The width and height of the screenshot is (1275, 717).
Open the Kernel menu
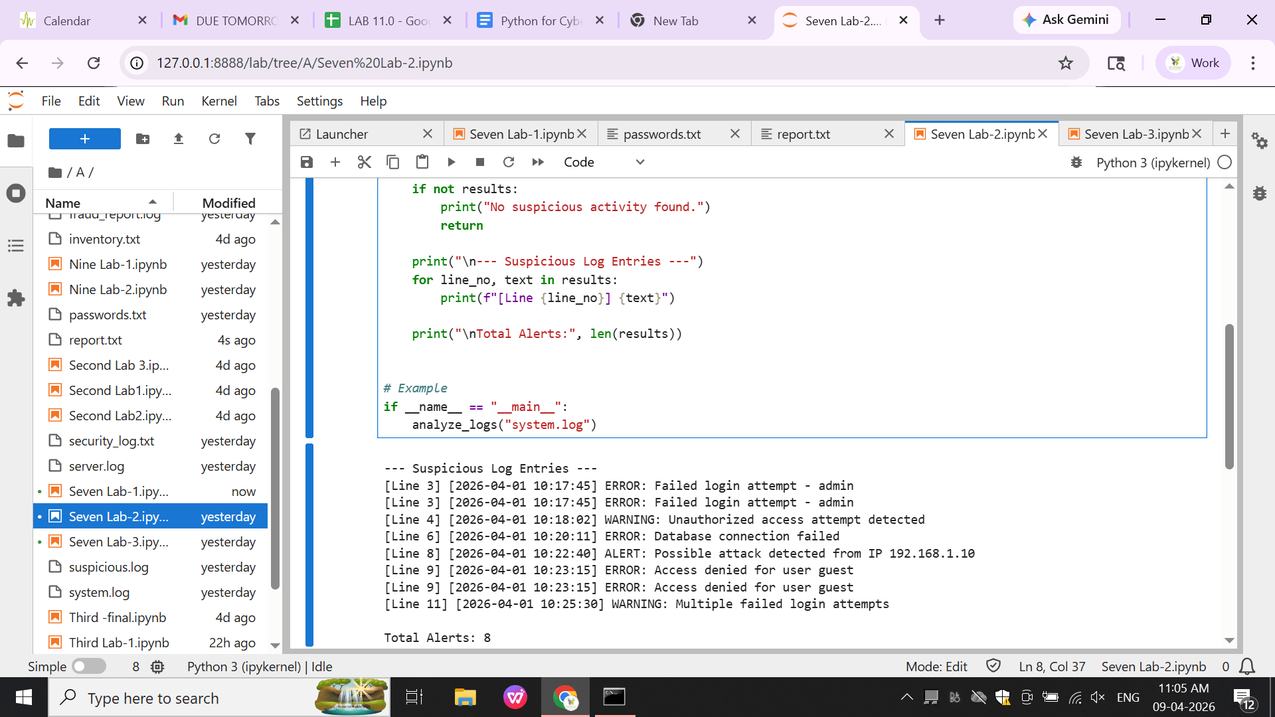[x=218, y=101]
